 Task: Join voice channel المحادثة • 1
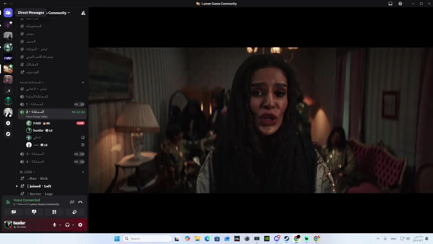(x=52, y=104)
